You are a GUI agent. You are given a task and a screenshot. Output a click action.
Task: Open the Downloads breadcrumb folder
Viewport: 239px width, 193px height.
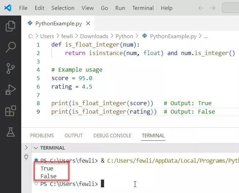coord(94,36)
